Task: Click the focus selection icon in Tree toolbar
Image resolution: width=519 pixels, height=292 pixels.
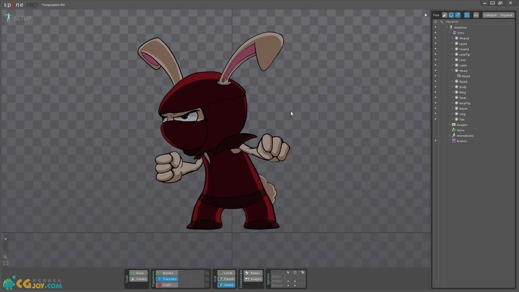Action: point(467,15)
